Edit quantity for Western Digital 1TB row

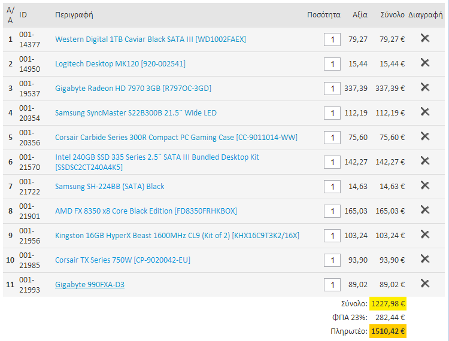[x=332, y=39]
